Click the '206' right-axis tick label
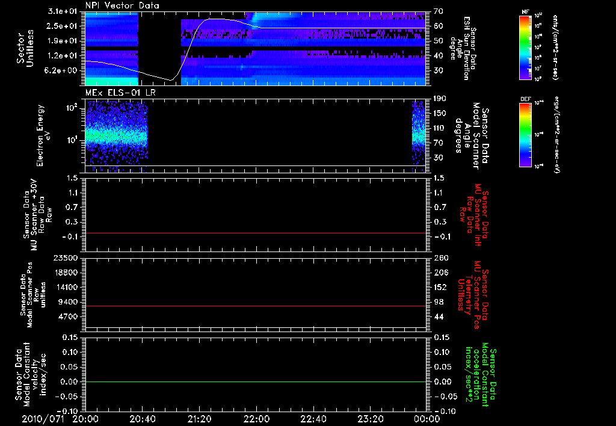This screenshot has width=616, height=426. [x=440, y=273]
